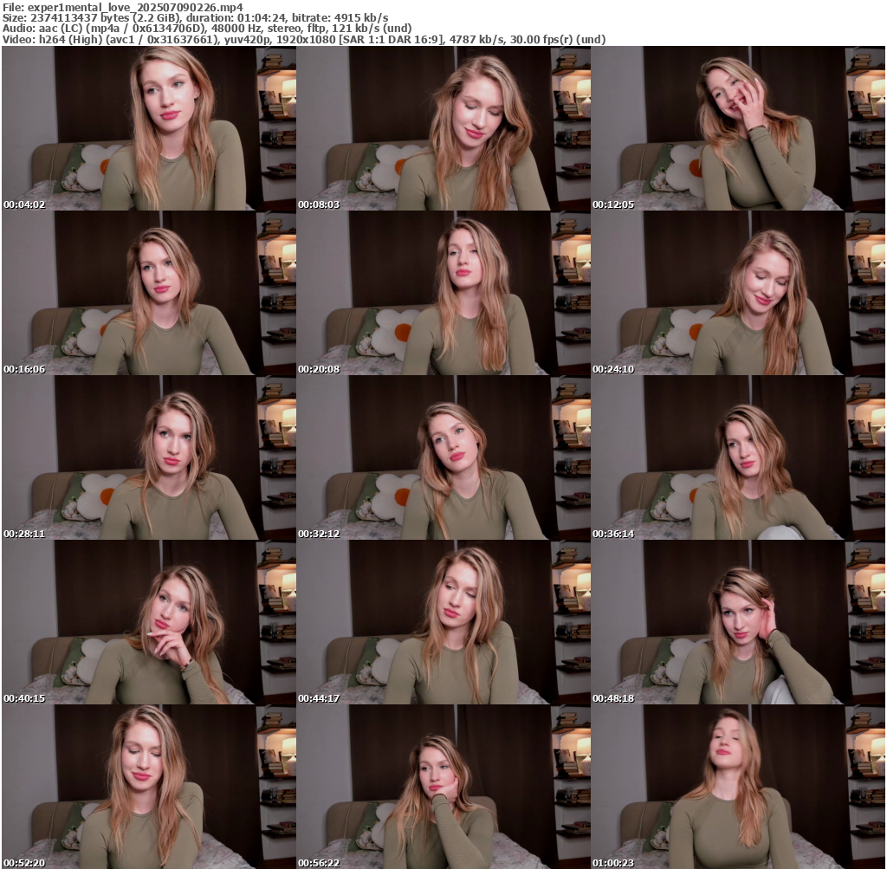Select the 00:20:08 thumbnail
This screenshot has height=869, width=887.
coord(443,293)
